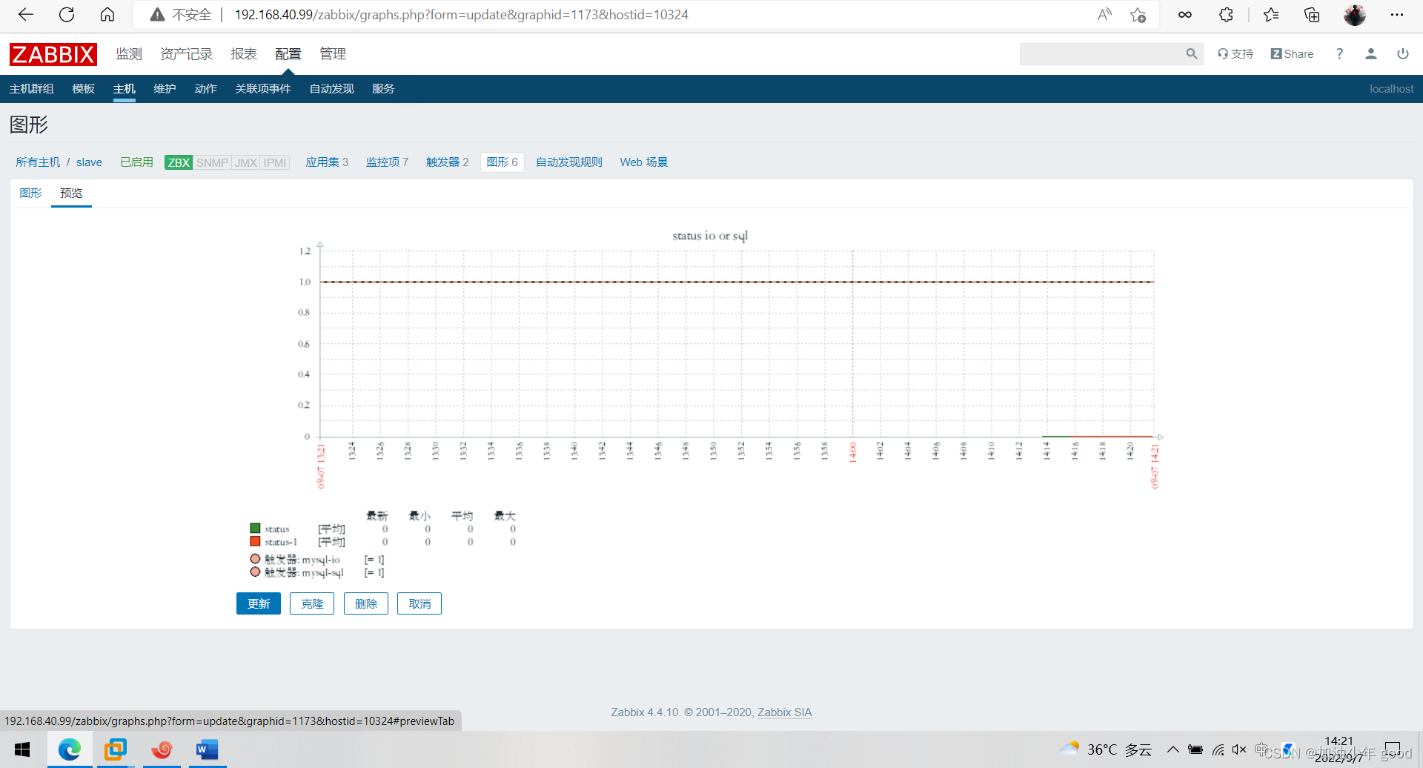
Task: Open browser profile avatar
Action: (1355, 15)
